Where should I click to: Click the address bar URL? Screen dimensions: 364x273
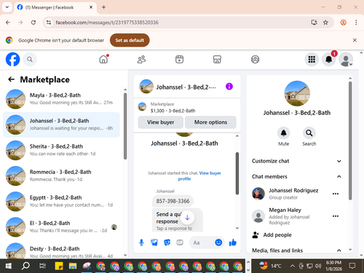coord(107,23)
